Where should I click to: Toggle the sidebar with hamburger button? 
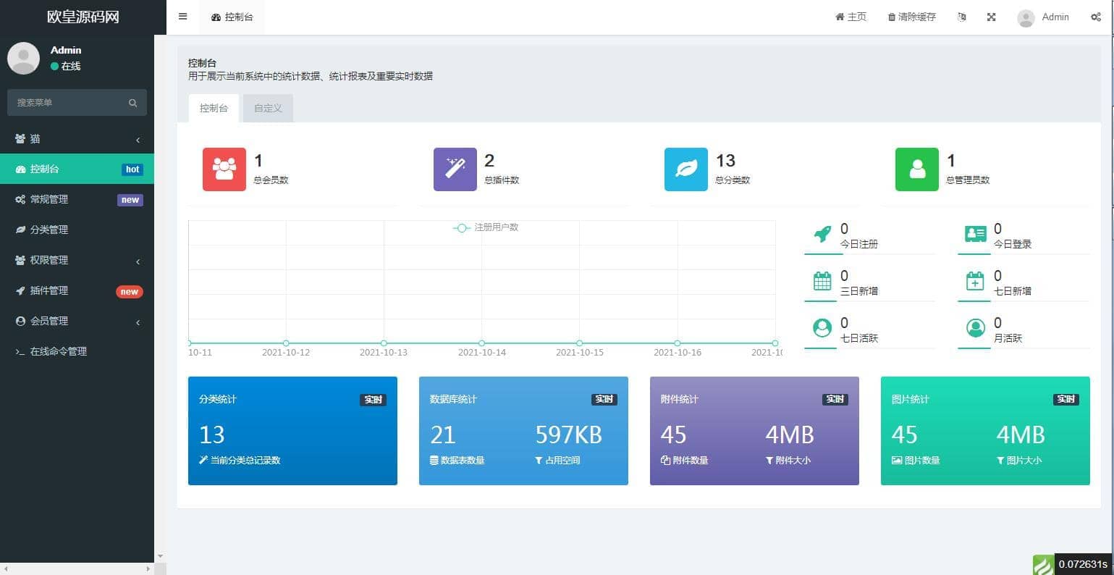coord(182,17)
